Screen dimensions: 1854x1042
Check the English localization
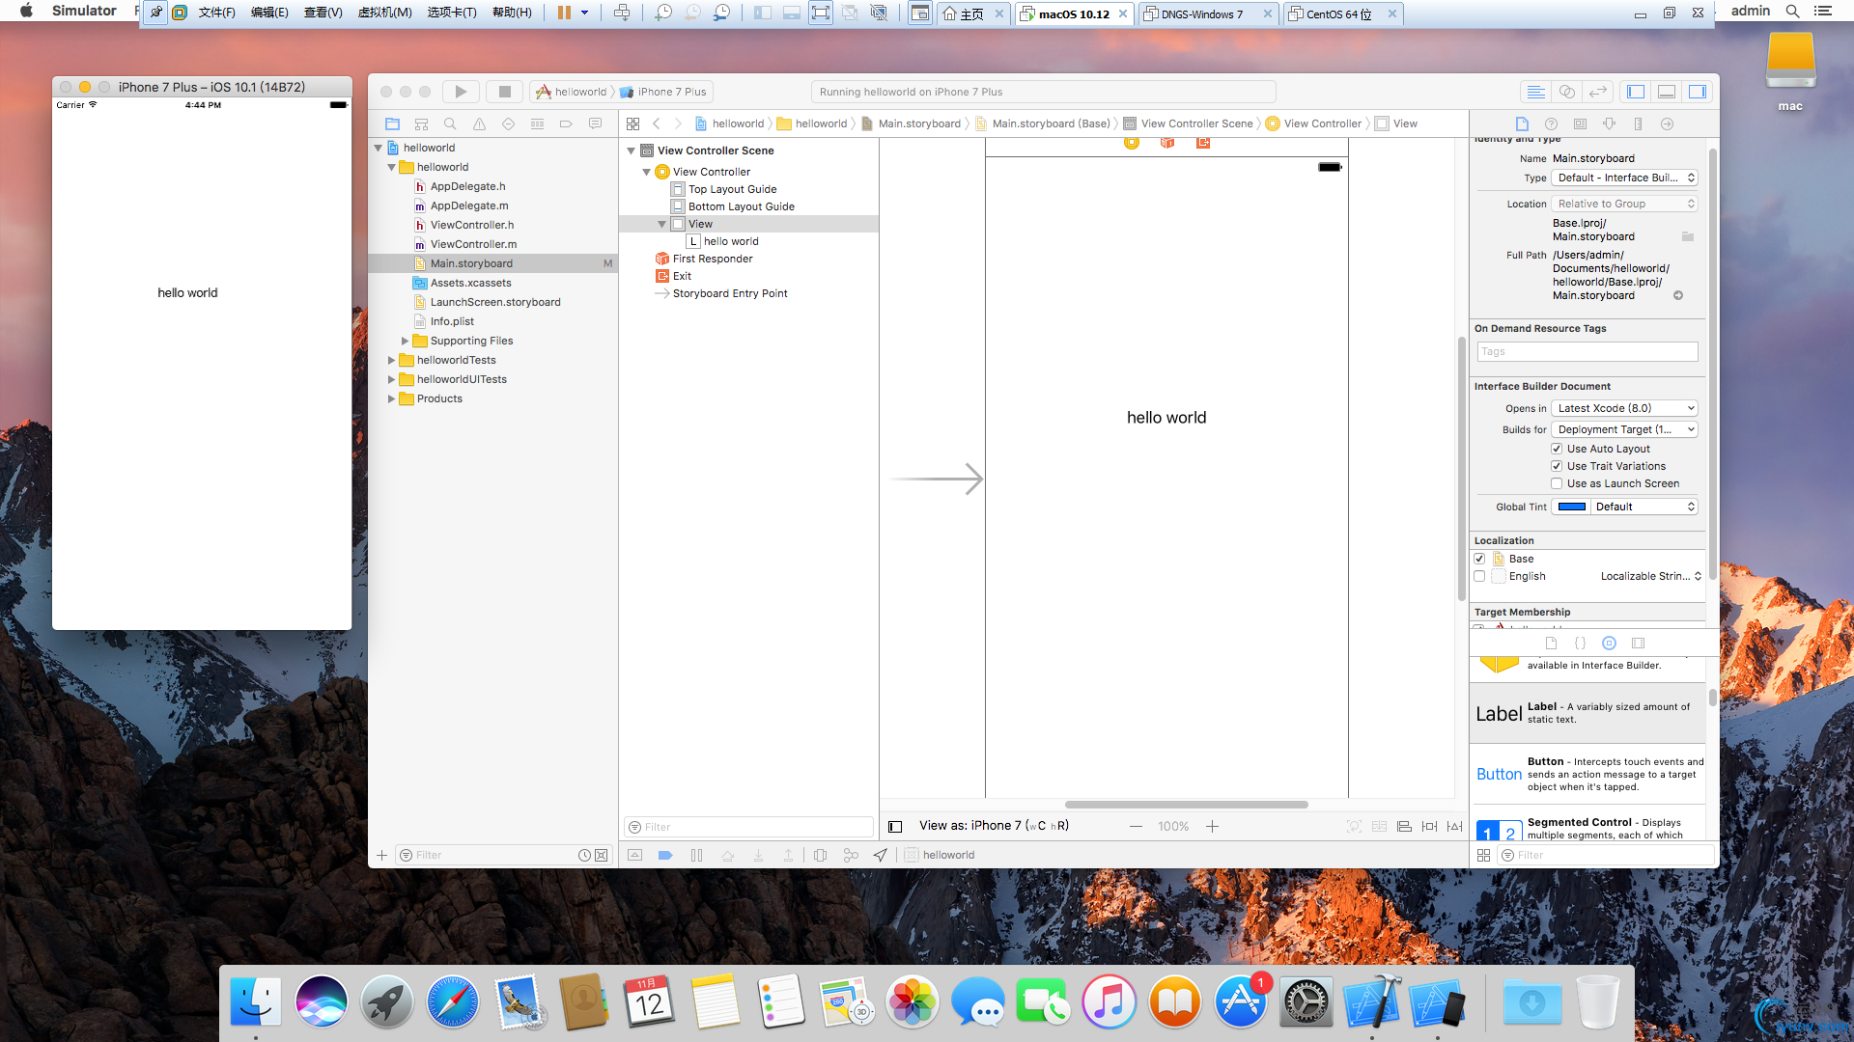coord(1479,576)
